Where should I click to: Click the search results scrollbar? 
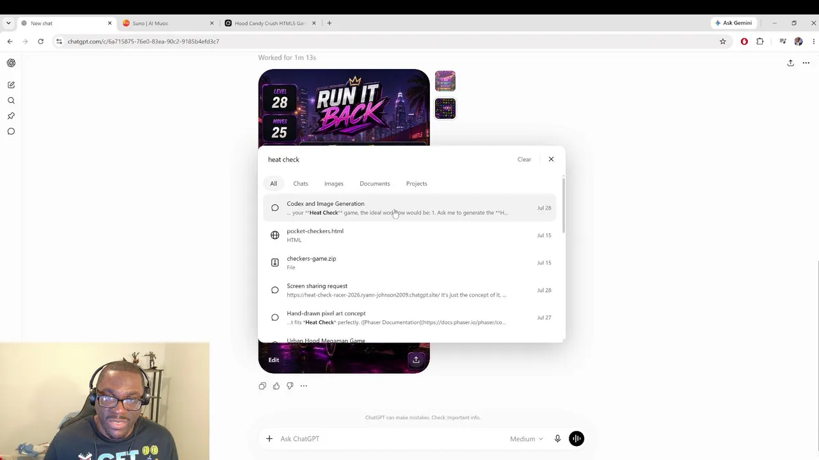point(563,204)
